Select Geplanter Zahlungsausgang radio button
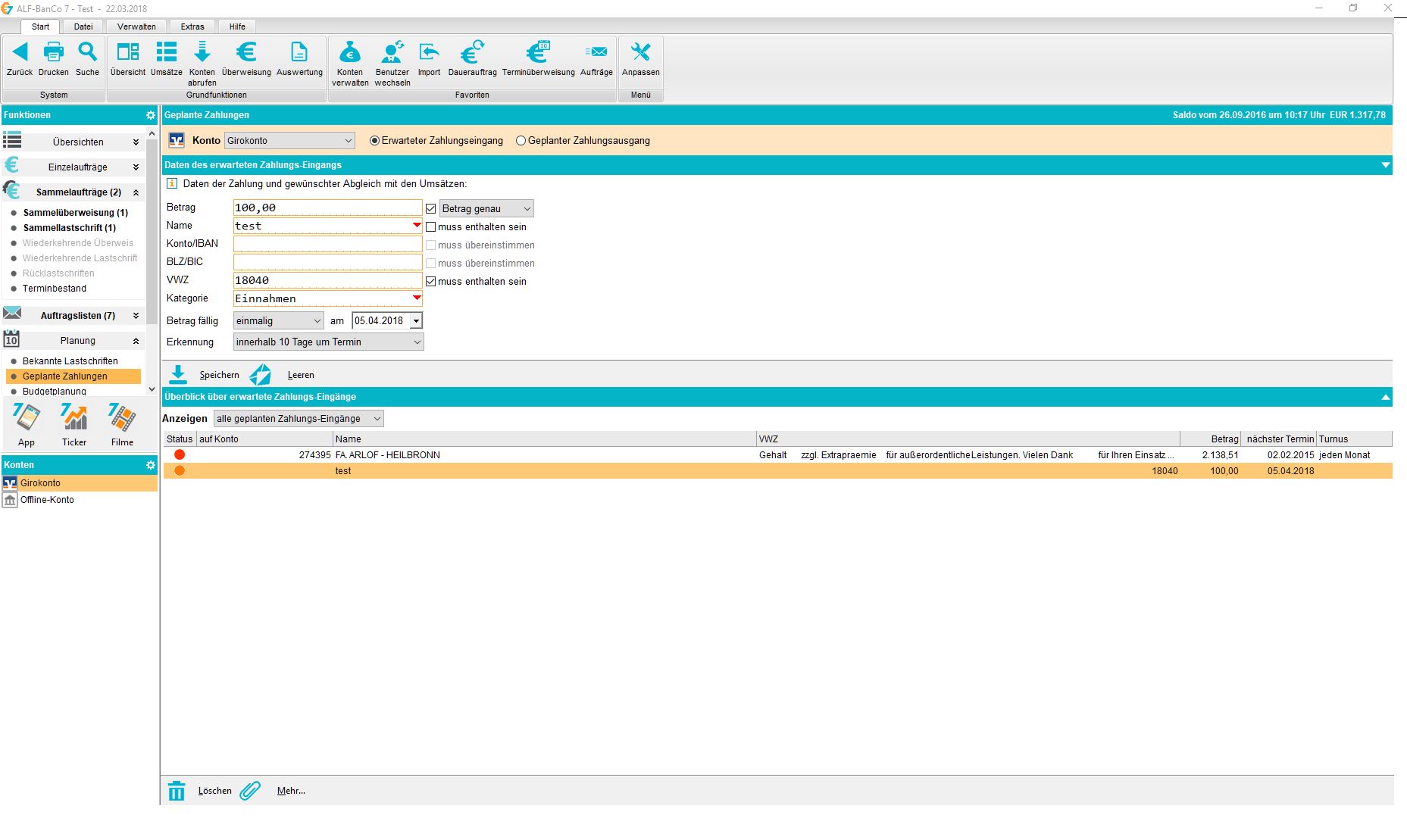Screen dimensions: 1407x818 point(521,141)
